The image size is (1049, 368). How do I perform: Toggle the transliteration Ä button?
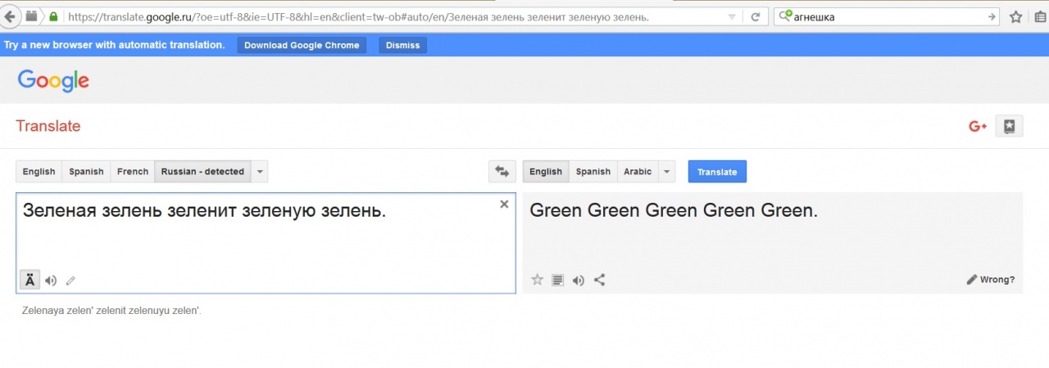(30, 280)
